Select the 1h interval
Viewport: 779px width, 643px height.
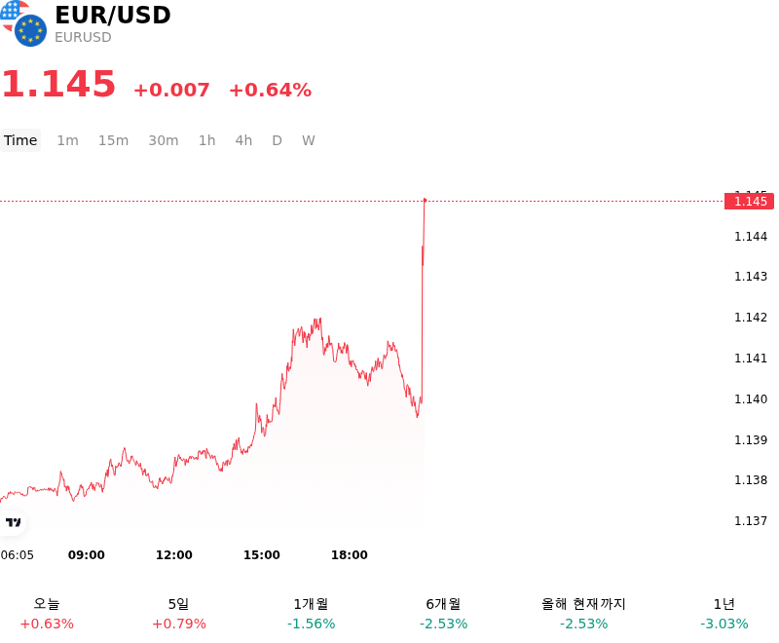207,140
